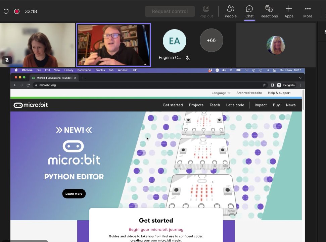The height and width of the screenshot is (242, 326).
Task: Click the Incognito profile indicator
Action: [286, 85]
